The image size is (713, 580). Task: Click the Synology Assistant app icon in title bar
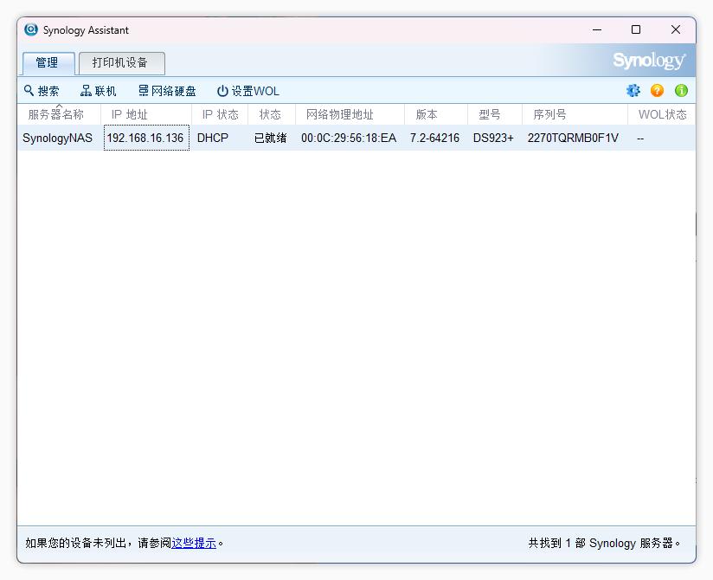[31, 29]
